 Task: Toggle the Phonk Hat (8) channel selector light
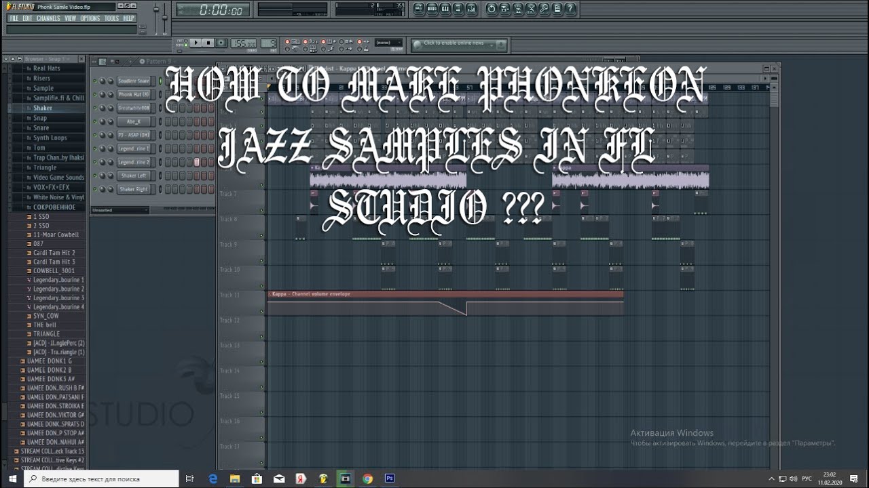(160, 94)
